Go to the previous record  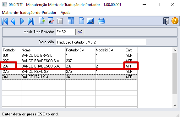(x=13, y=21)
